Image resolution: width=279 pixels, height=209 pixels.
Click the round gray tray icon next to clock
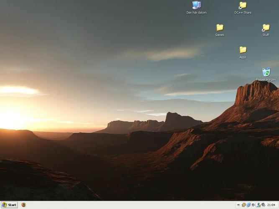[x=263, y=205]
